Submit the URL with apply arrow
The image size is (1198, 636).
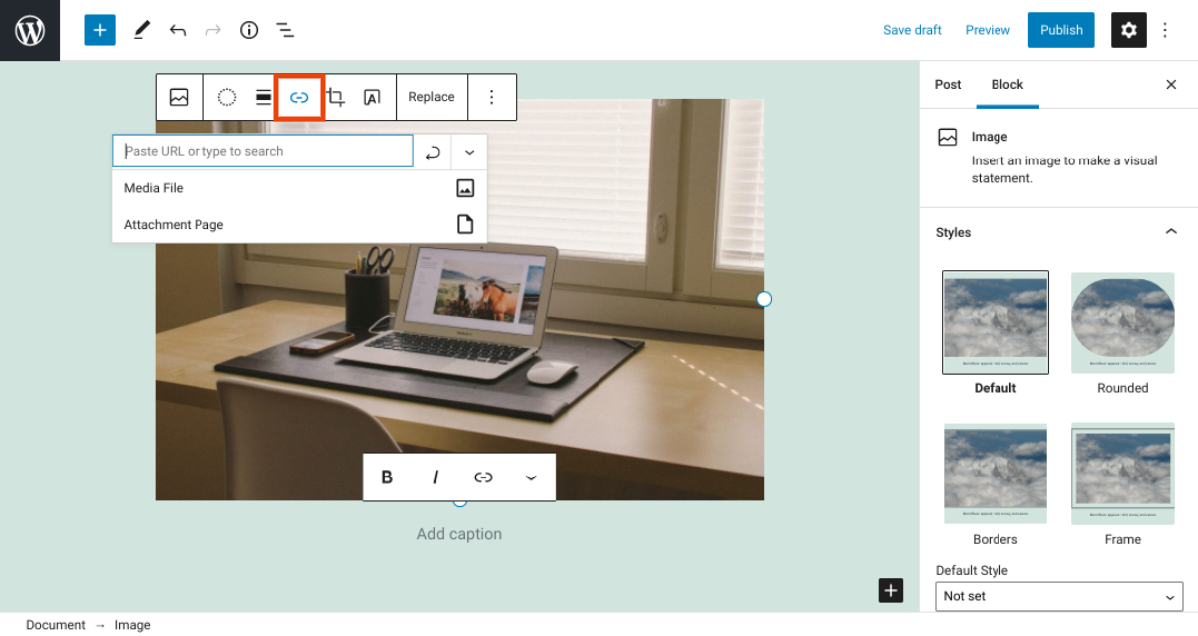(x=433, y=152)
